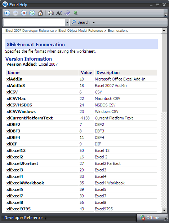169x223 pixels.
Task: Click inside the search text box
Action: (34, 22)
